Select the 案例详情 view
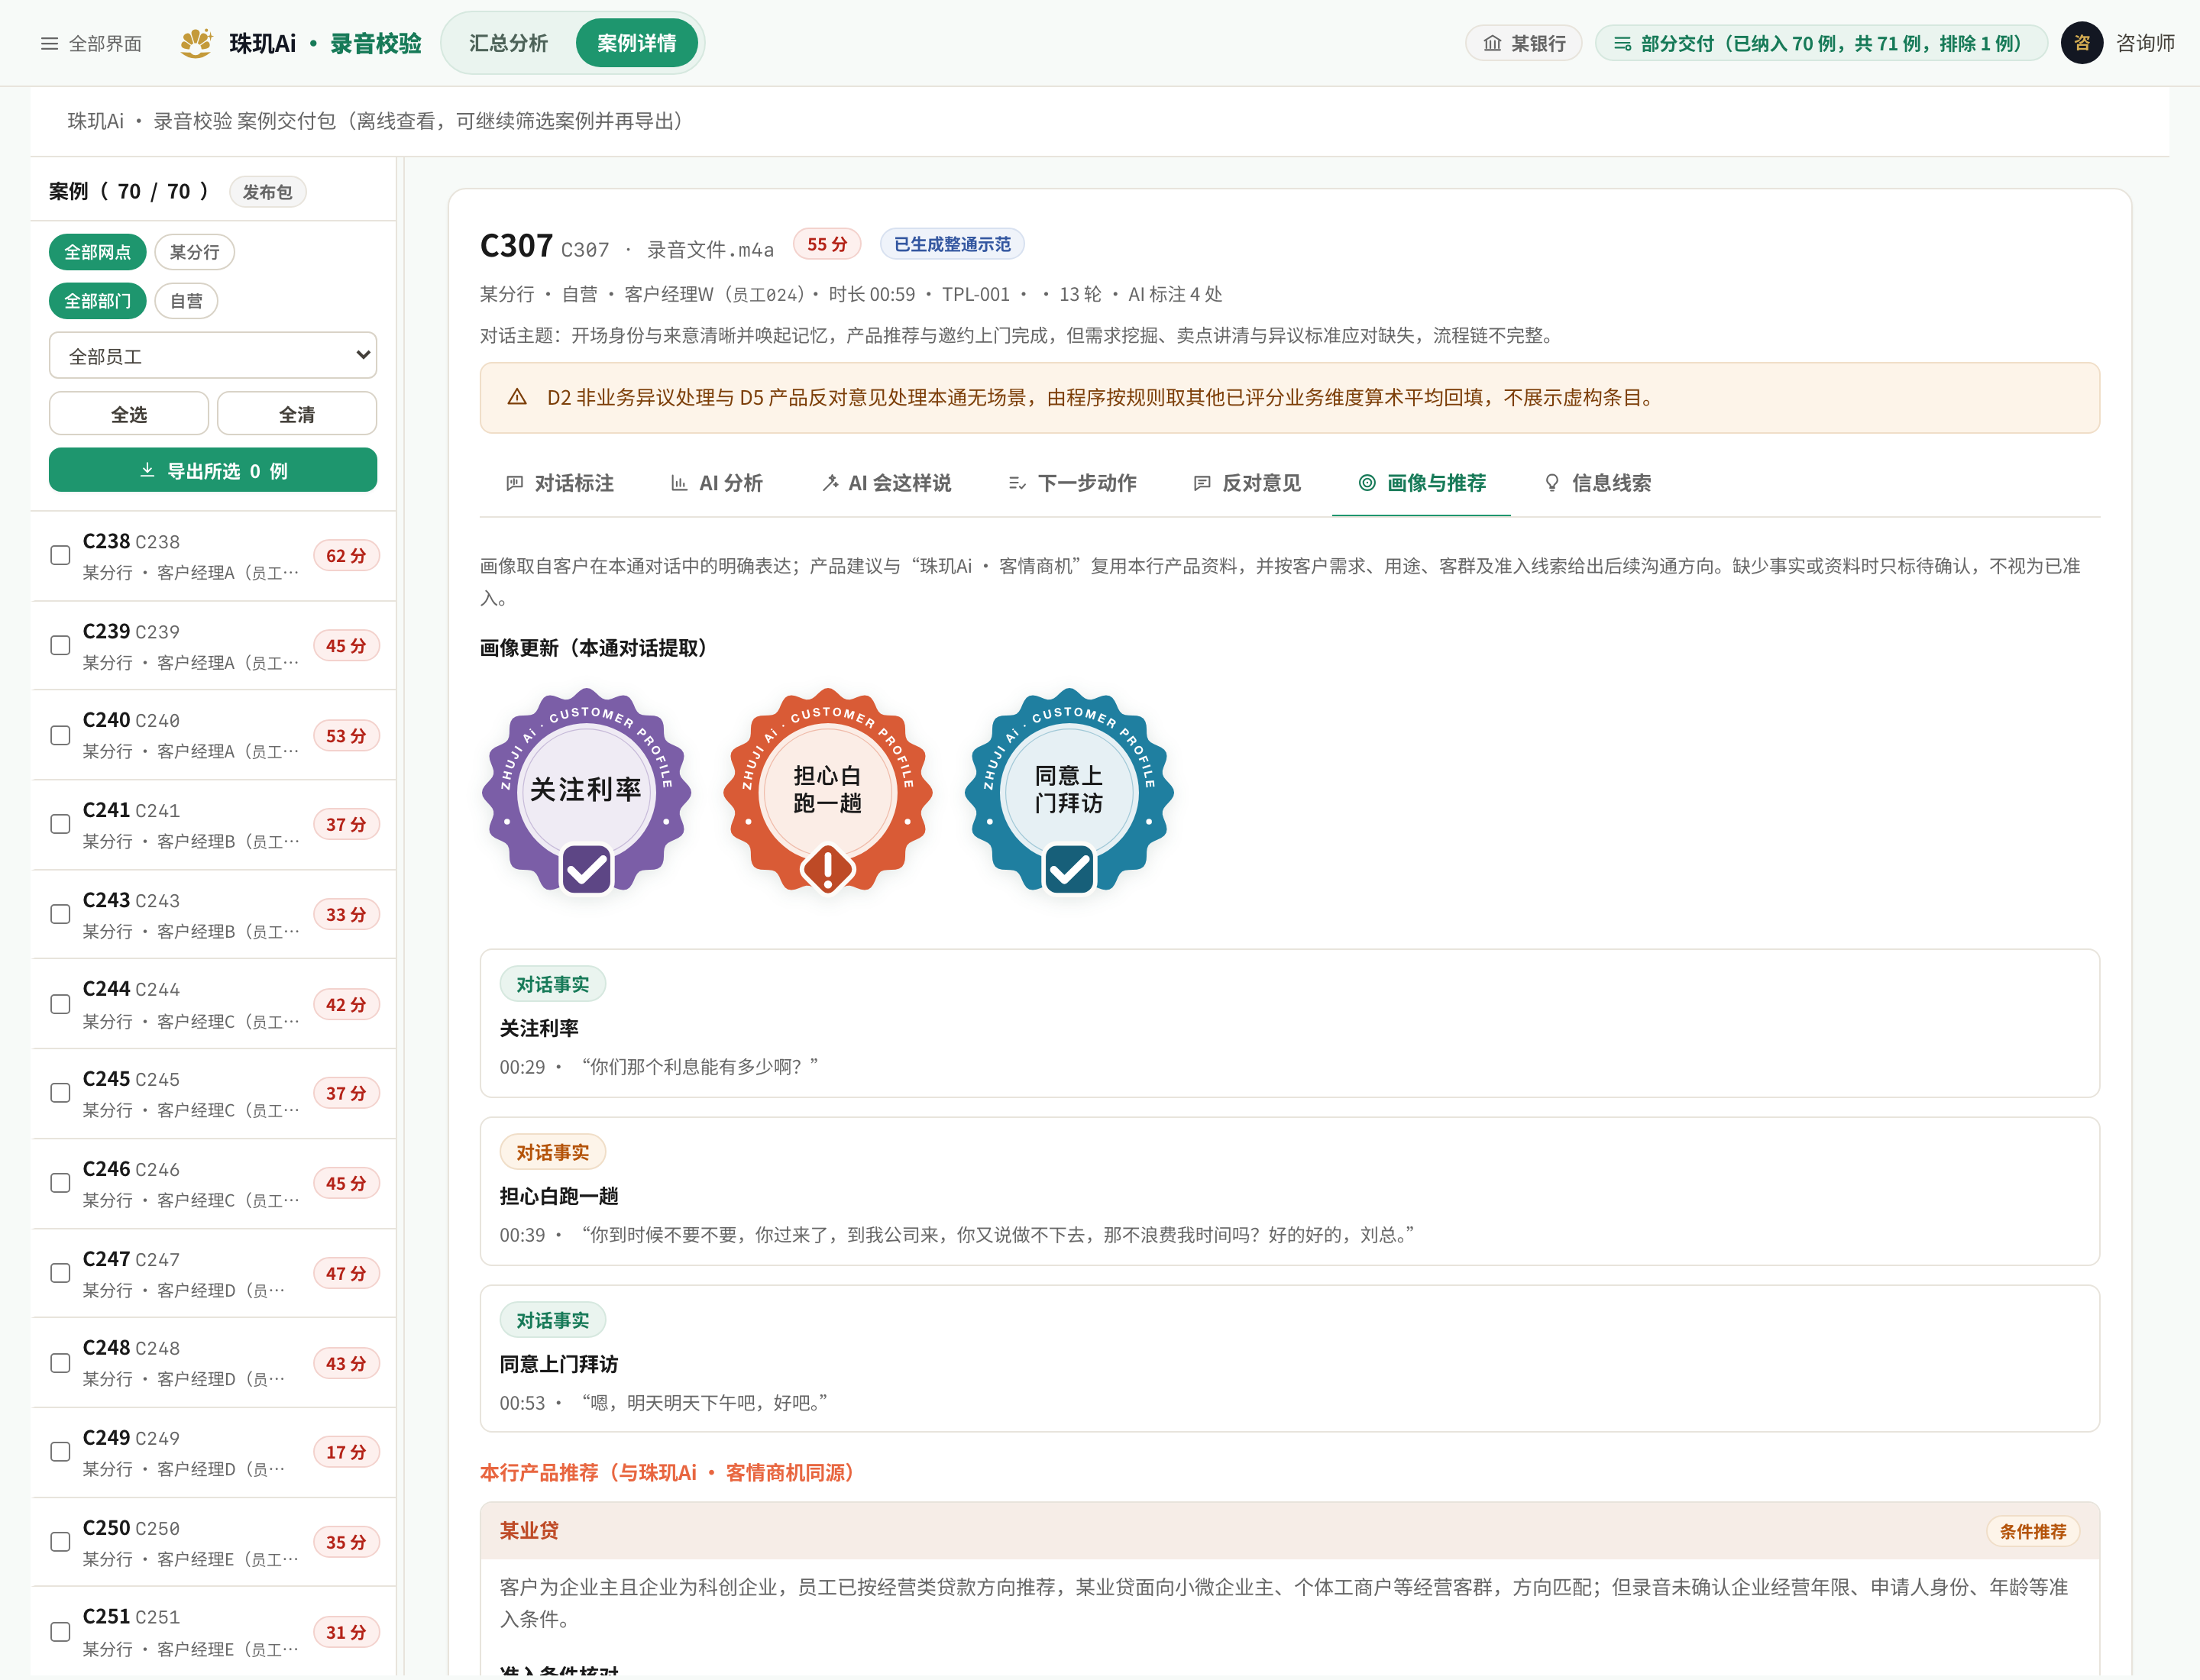 click(x=636, y=43)
